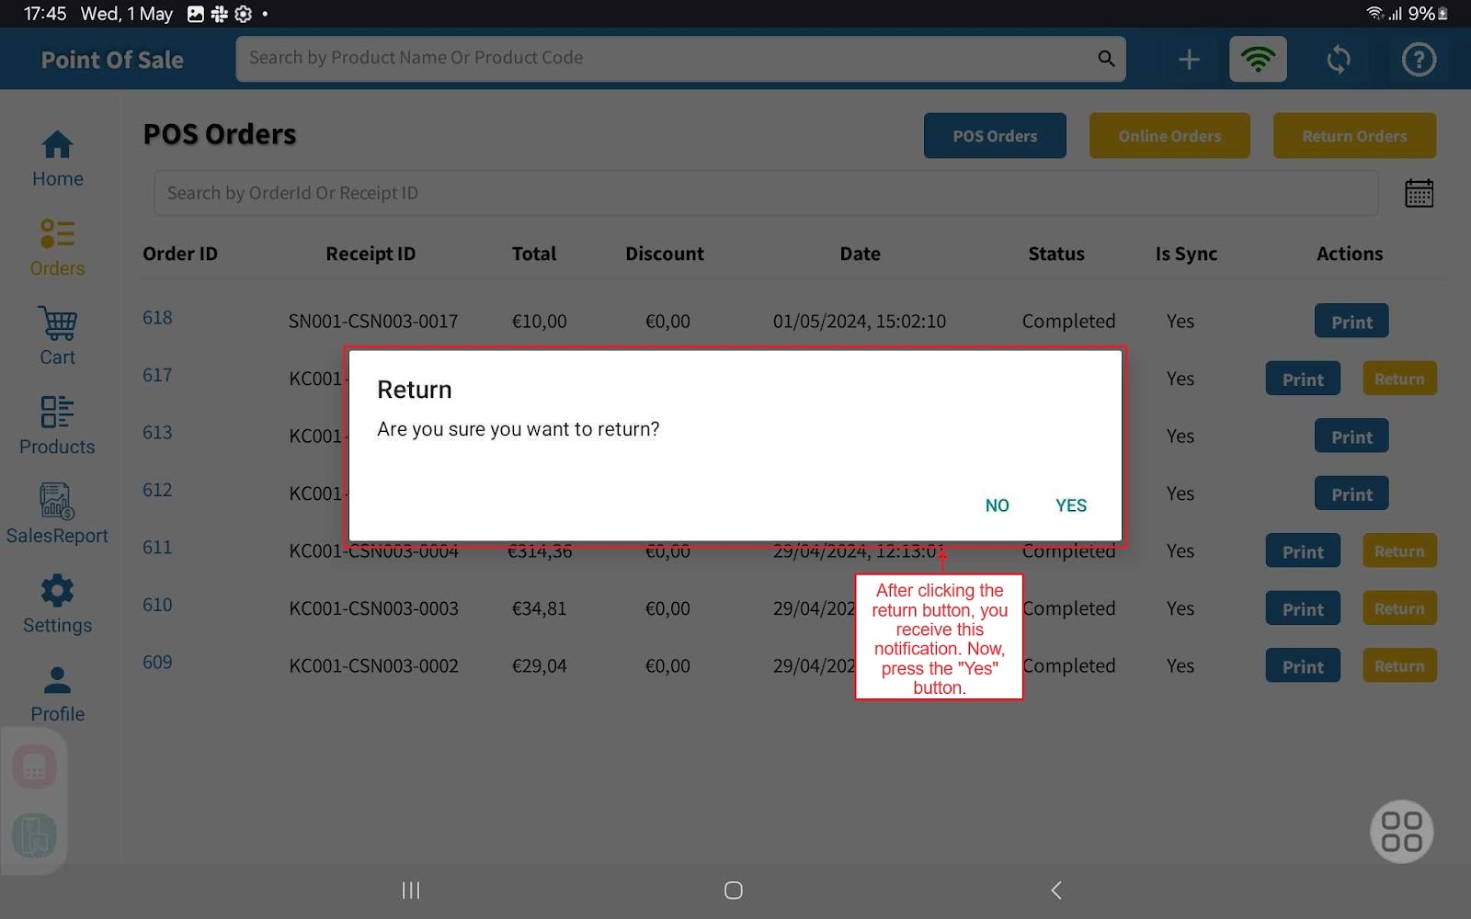The height and width of the screenshot is (919, 1471).
Task: Open the calendar date filter
Action: [x=1418, y=194]
